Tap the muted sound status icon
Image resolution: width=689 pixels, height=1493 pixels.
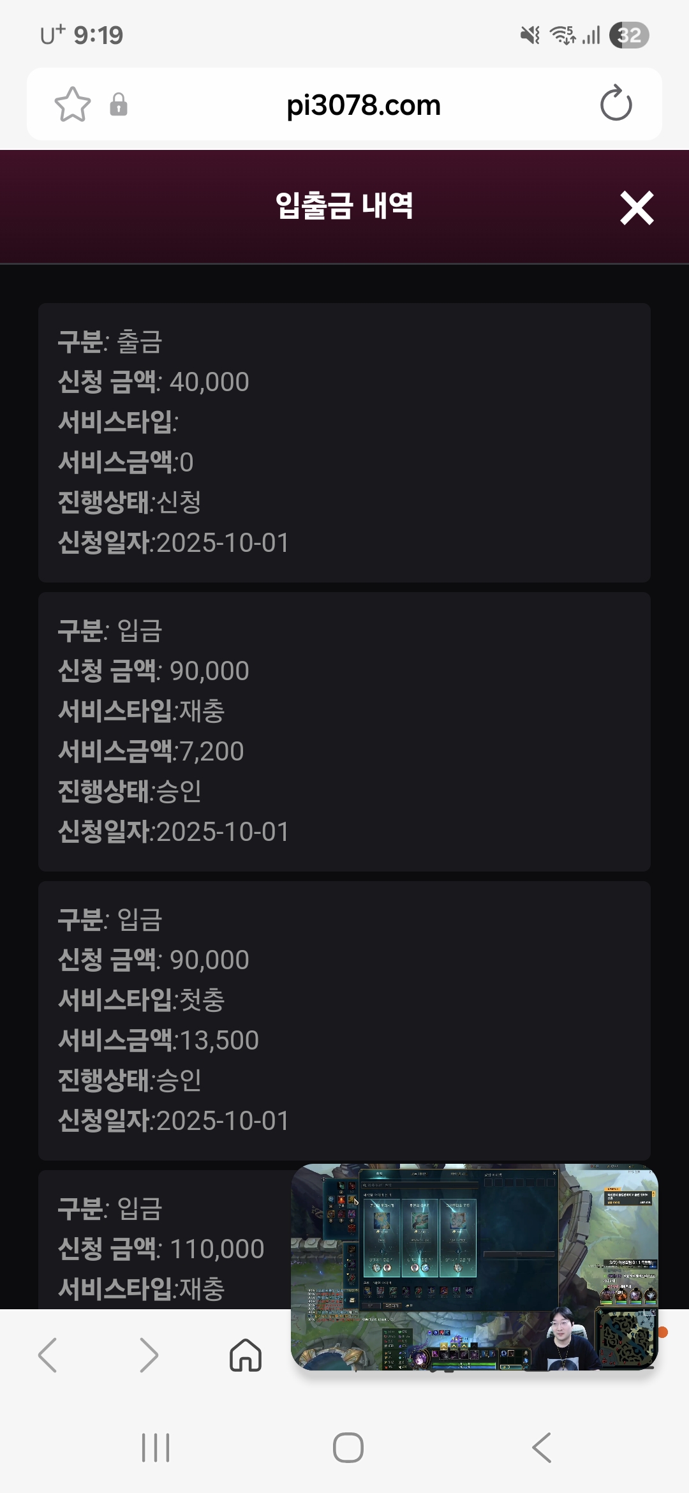click(530, 35)
